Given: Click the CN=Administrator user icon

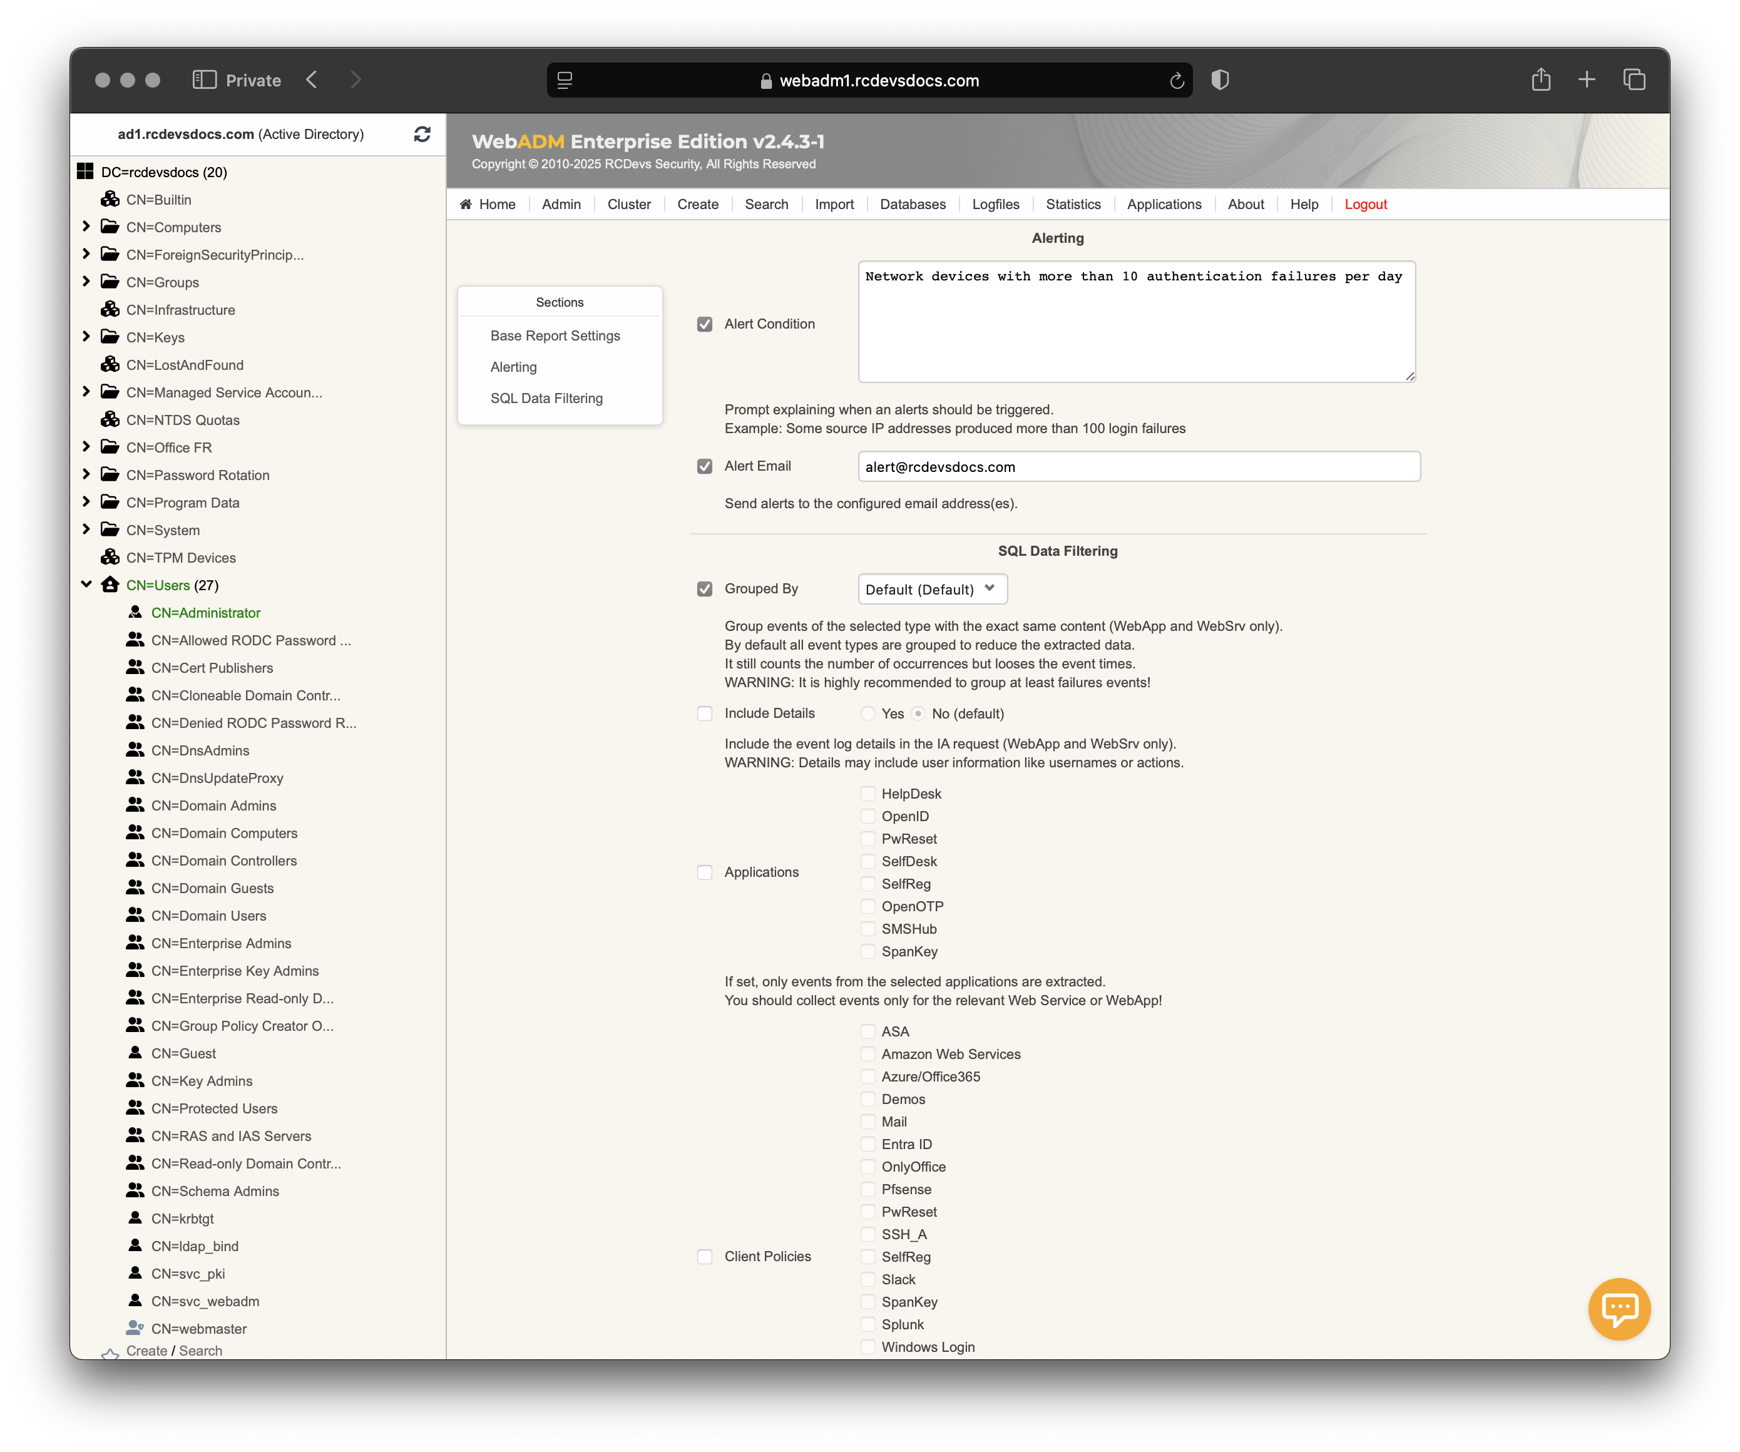Looking at the screenshot, I should tap(135, 612).
